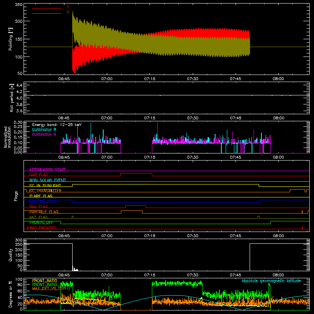Click the yellow FRONT_RATIO legend label
Viewport: 314px width, 314px height.
pos(45,281)
